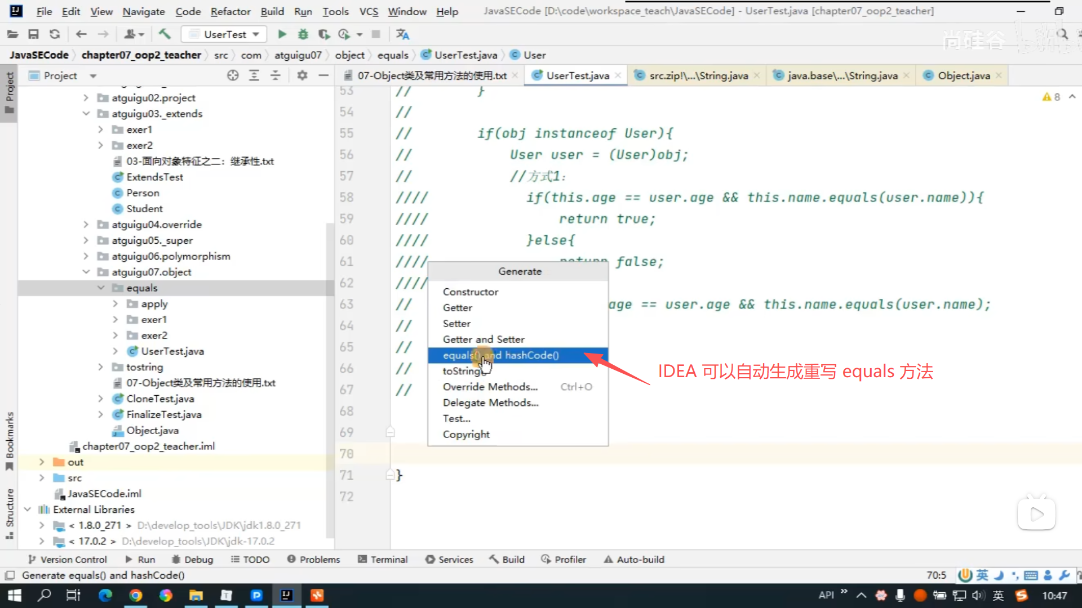This screenshot has width=1082, height=608.
Task: Click the Translate icon in the toolbar
Action: [x=402, y=34]
